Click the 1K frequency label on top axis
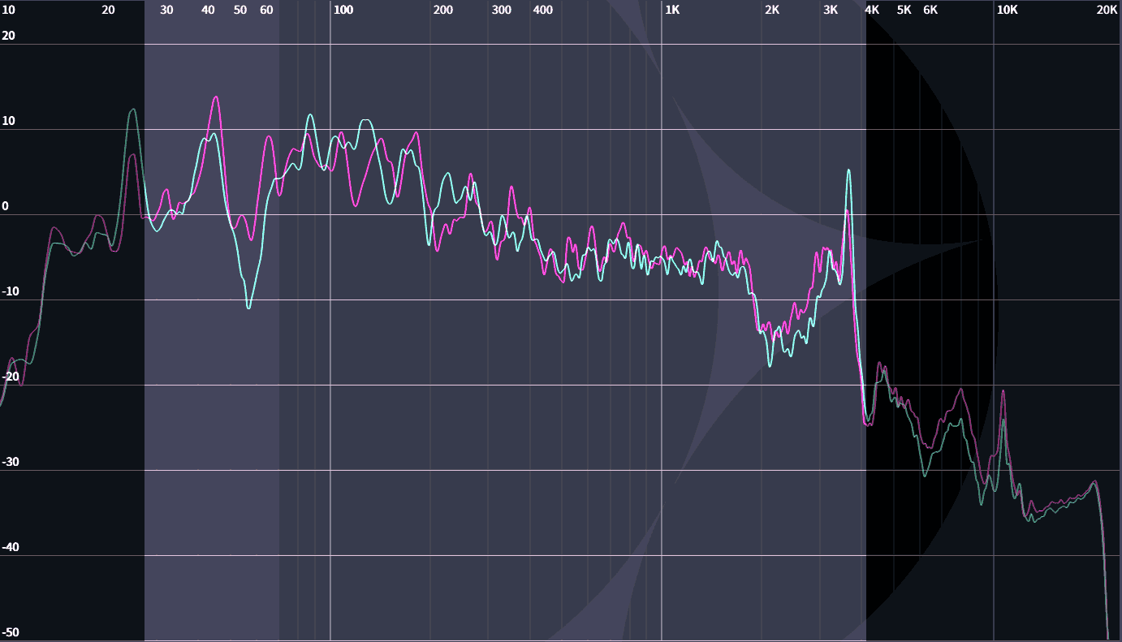Image resolution: width=1122 pixels, height=642 pixels. click(x=672, y=11)
